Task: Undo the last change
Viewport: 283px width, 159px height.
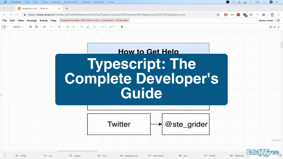Action: [45, 27]
